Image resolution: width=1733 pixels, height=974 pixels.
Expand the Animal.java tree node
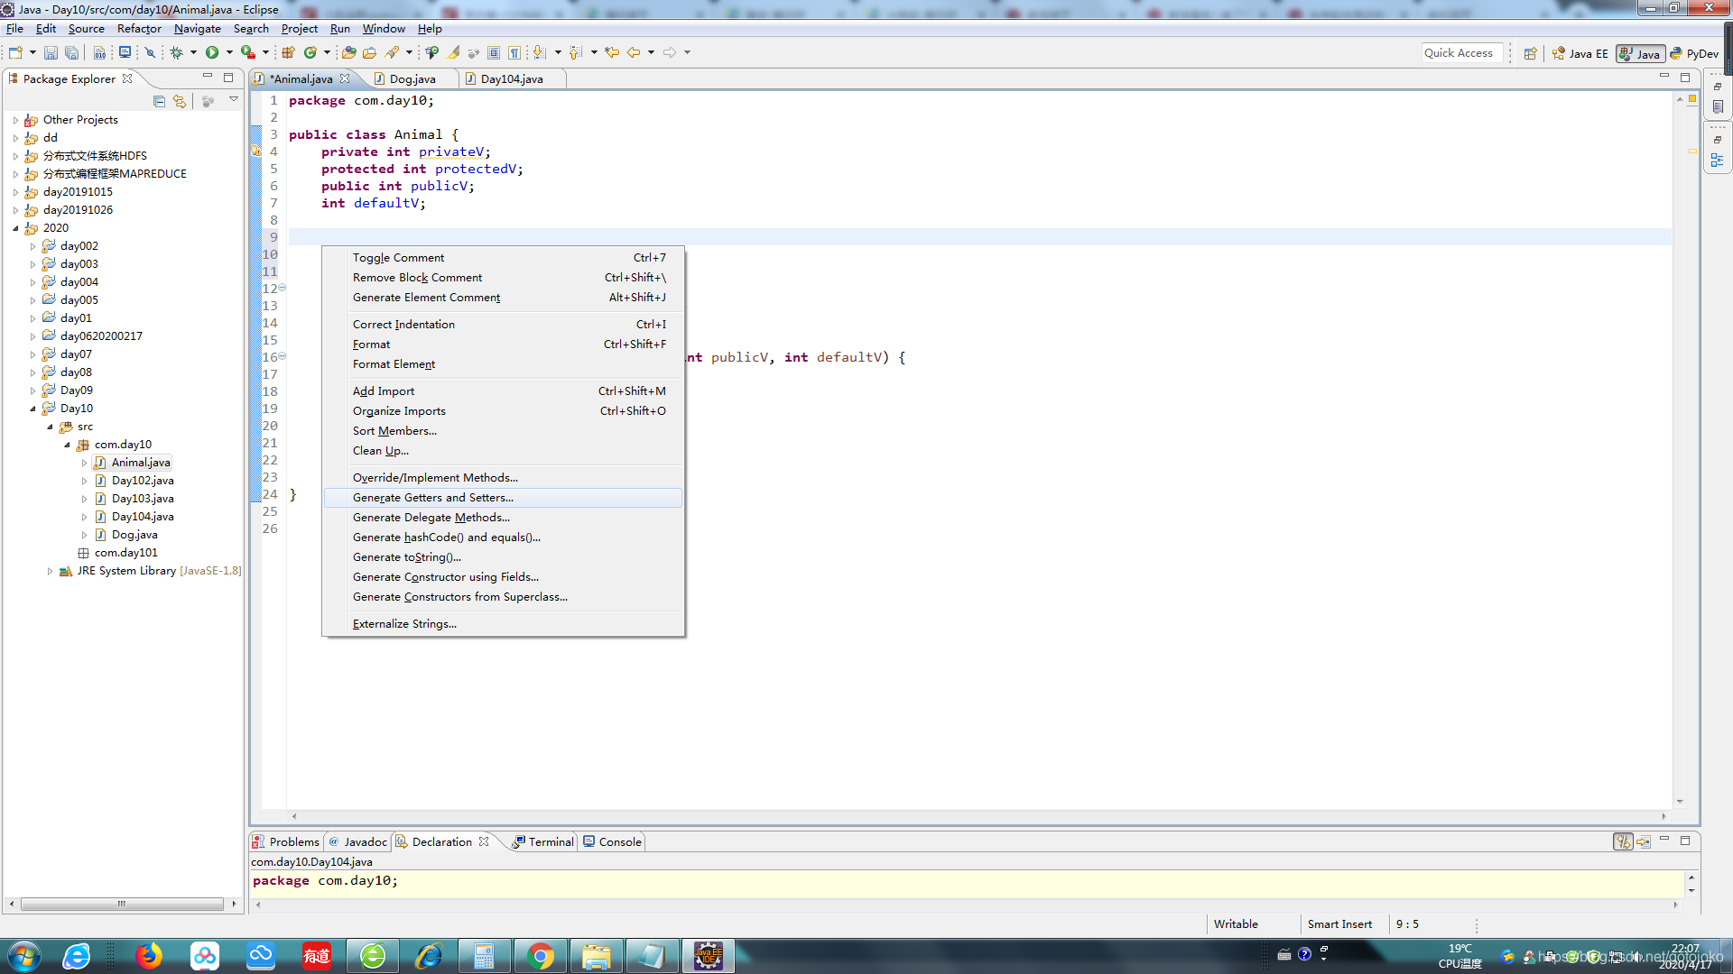coord(85,463)
